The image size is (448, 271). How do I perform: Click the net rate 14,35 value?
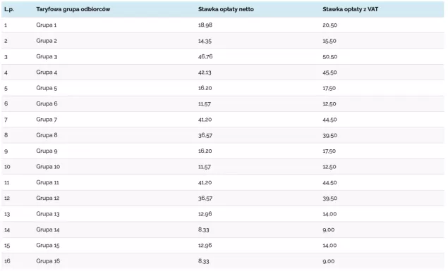tap(205, 41)
